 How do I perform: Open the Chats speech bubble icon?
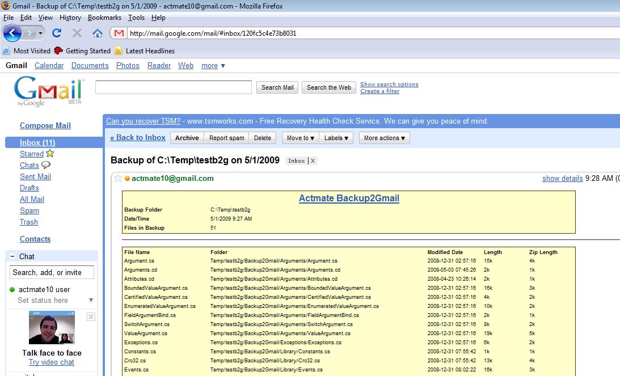46,165
